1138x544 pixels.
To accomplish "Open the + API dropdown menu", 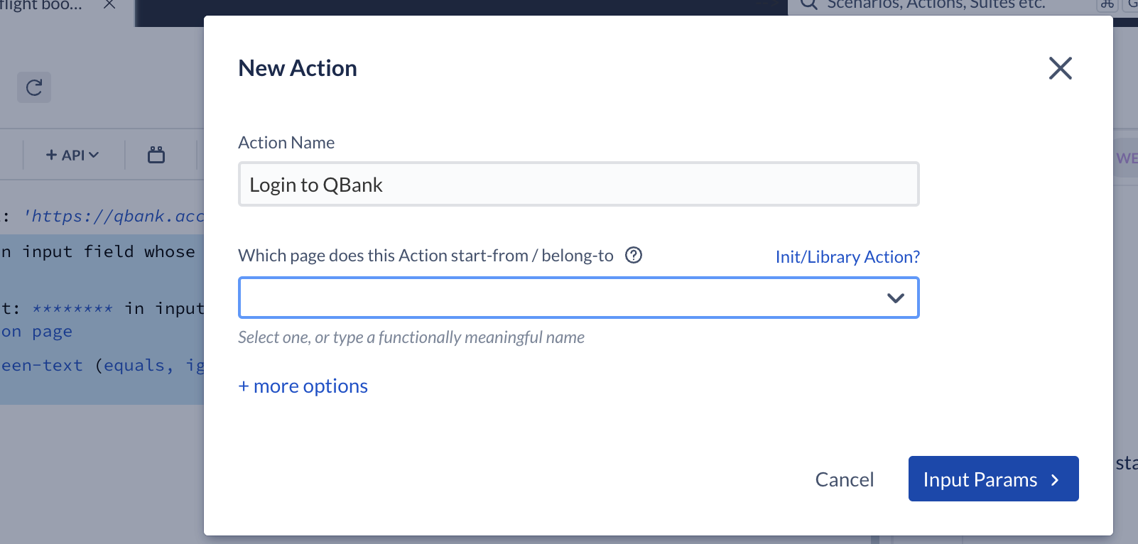I will (x=72, y=155).
